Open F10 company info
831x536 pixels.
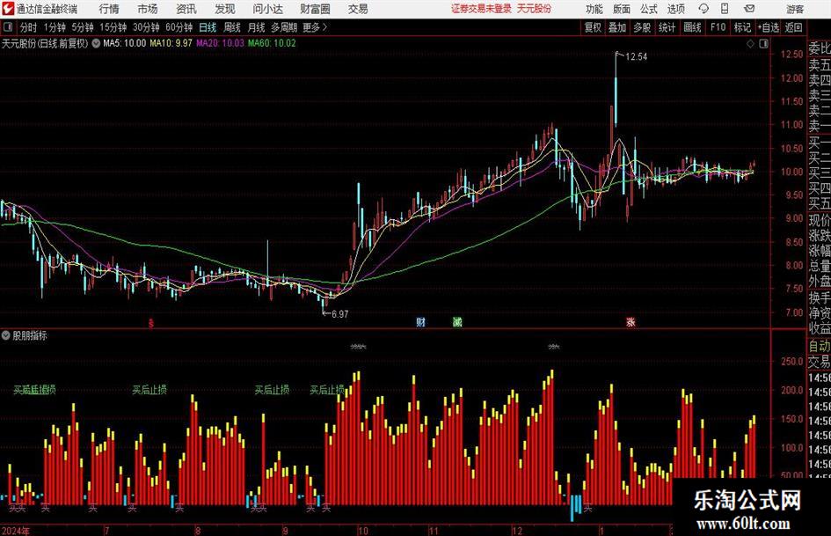(x=718, y=27)
